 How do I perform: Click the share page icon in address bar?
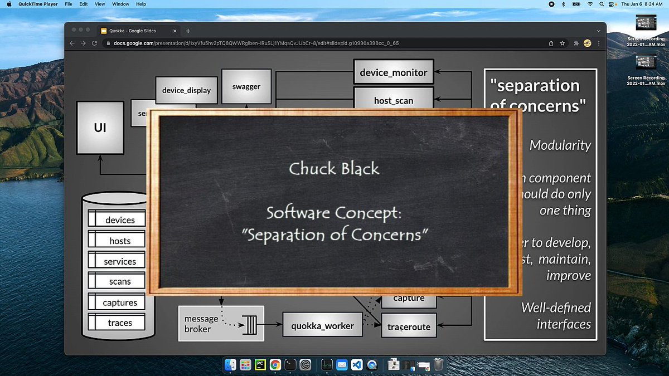551,43
